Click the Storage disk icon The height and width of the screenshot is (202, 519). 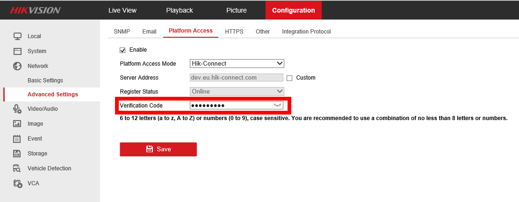17,154
